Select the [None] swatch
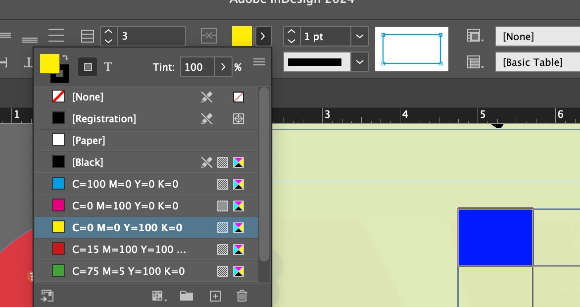This screenshot has height=307, width=580. coord(146,97)
